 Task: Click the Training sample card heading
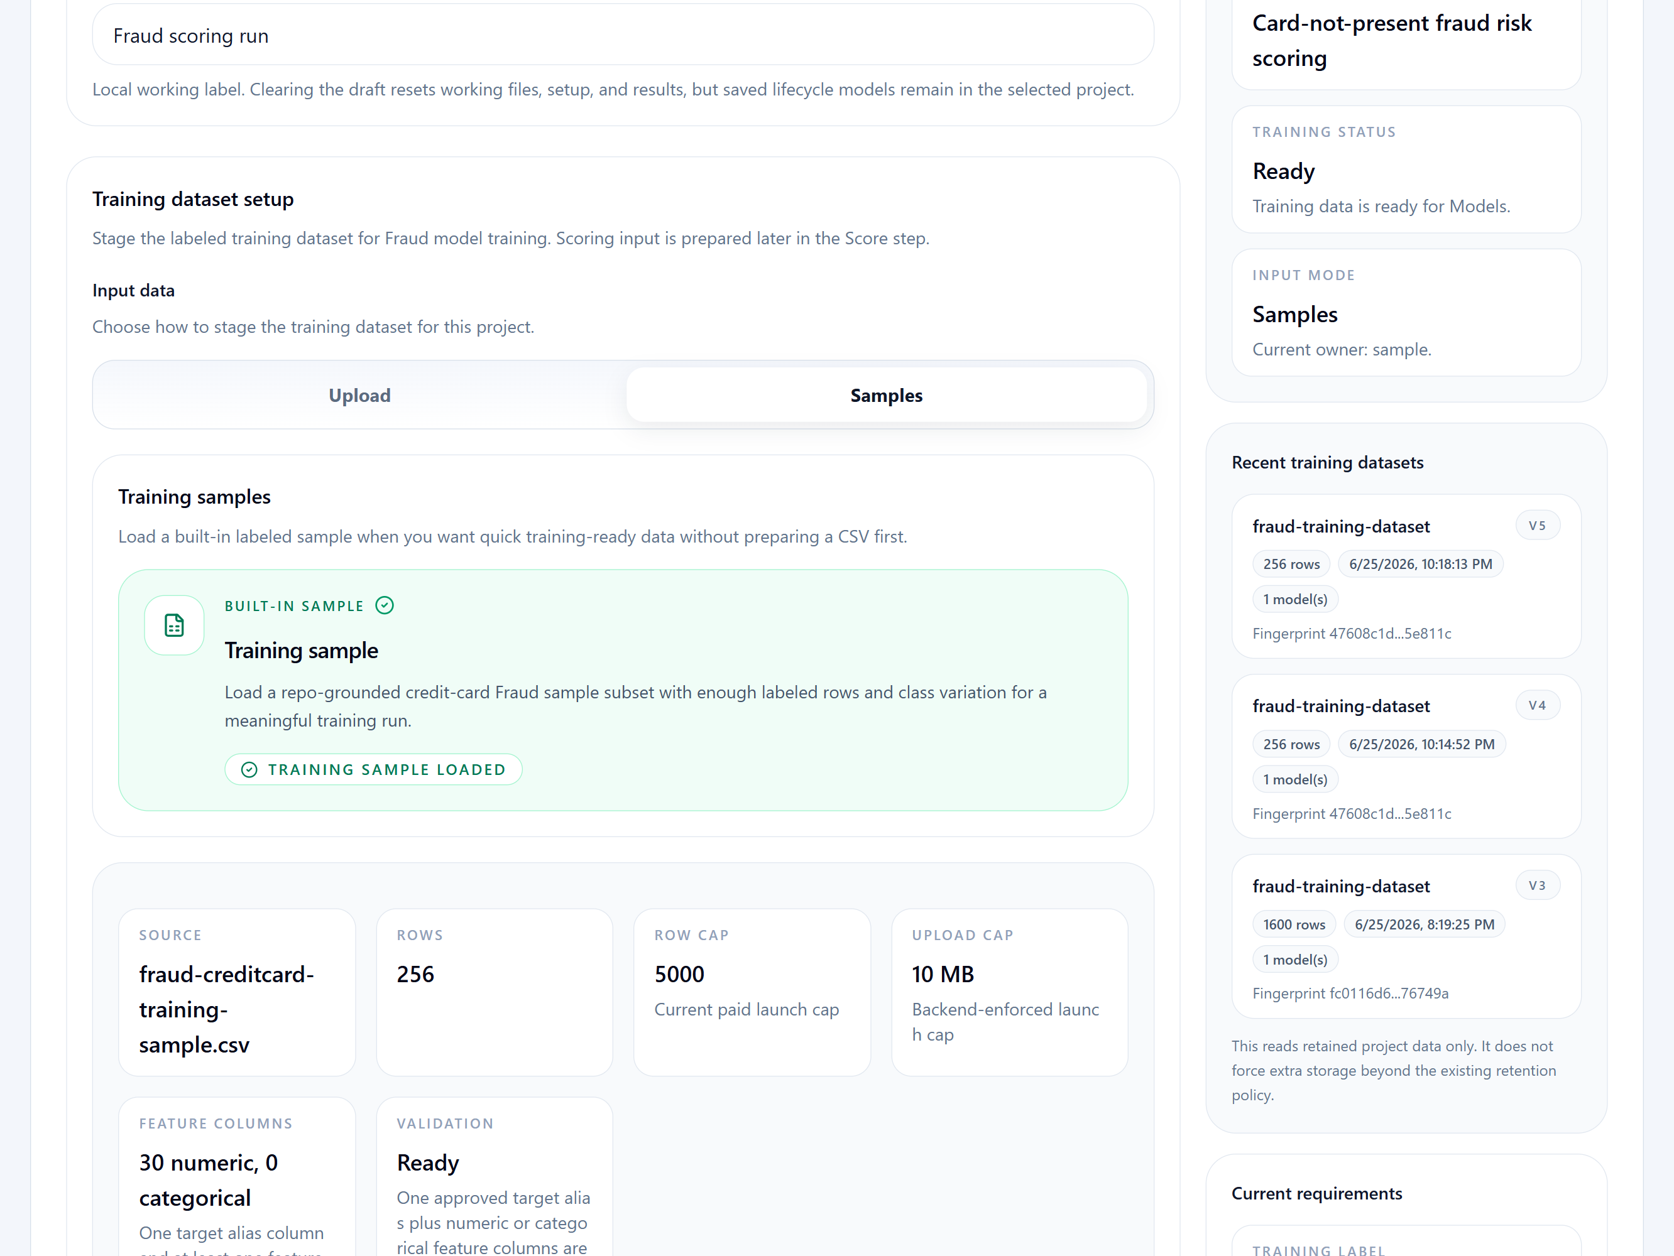point(301,651)
